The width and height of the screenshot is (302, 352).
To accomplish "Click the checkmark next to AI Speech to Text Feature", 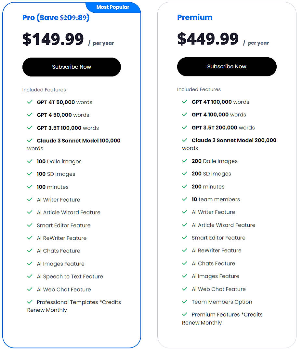I will [x=30, y=276].
